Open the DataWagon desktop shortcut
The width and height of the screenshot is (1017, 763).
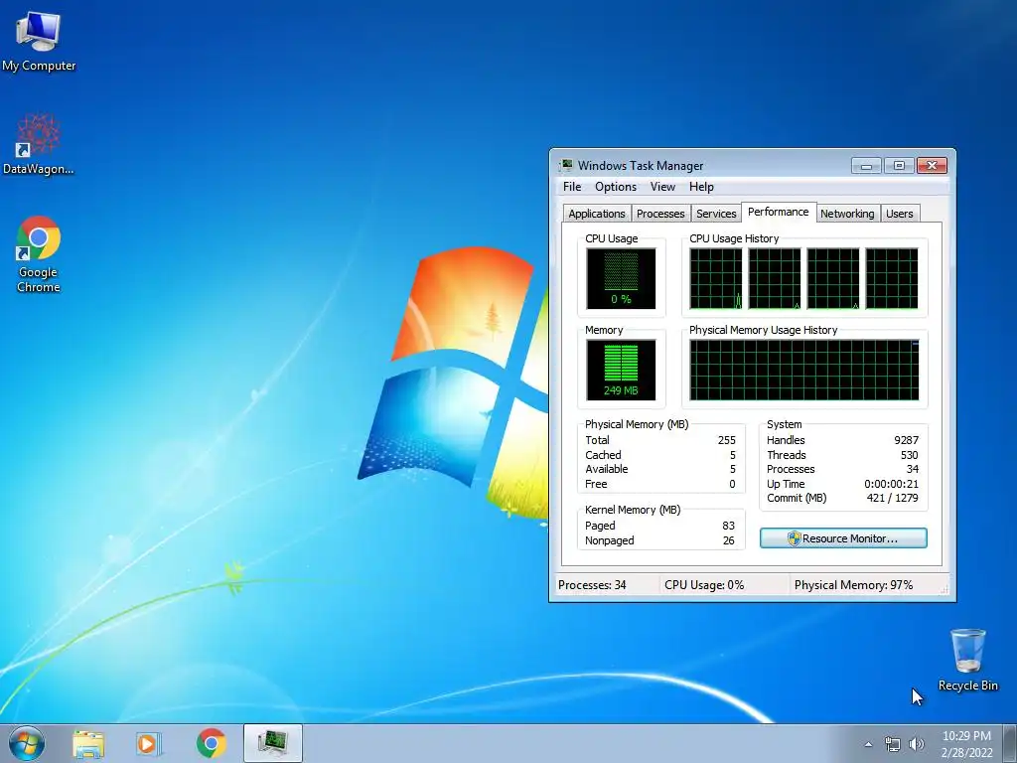(x=39, y=144)
